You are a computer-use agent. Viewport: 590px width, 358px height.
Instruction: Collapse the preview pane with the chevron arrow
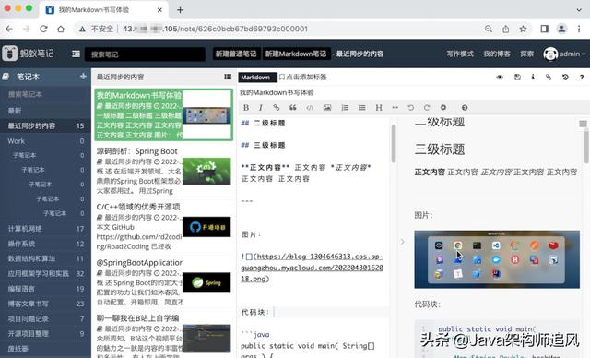402,242
